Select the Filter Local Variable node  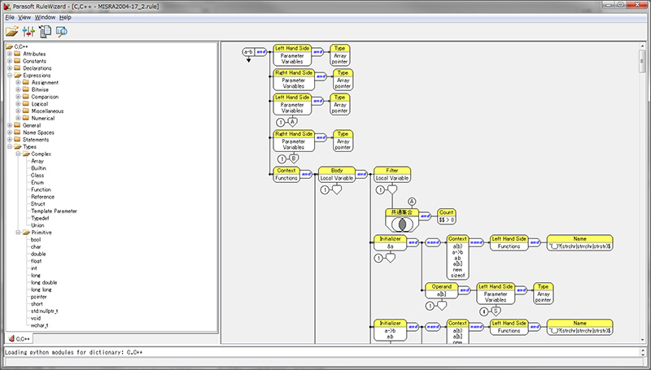pyautogui.click(x=392, y=175)
